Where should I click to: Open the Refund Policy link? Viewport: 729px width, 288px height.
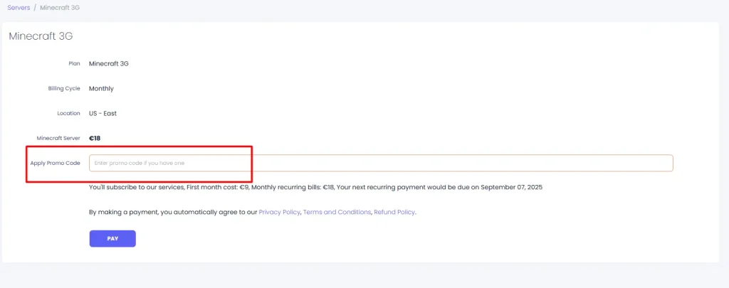[394, 212]
